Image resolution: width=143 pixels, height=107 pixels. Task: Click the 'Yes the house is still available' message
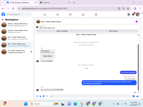109,83
